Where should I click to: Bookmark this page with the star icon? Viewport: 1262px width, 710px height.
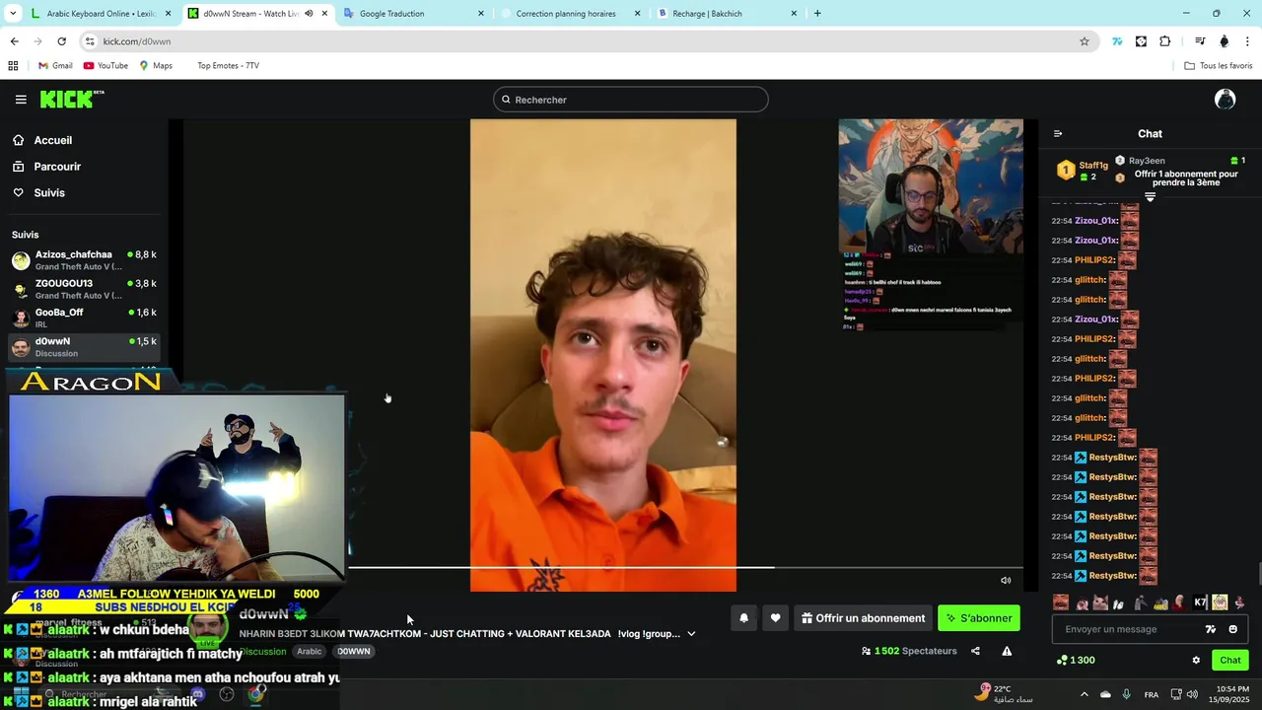point(1085,41)
